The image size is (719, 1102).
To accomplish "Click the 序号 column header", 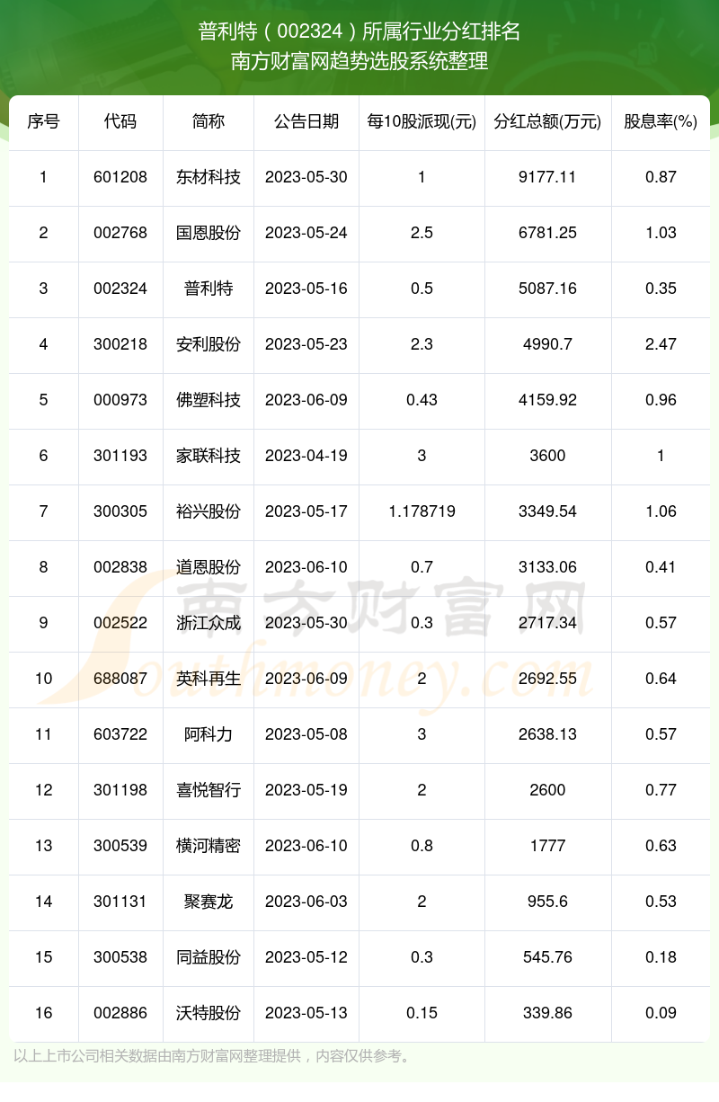I will point(43,122).
